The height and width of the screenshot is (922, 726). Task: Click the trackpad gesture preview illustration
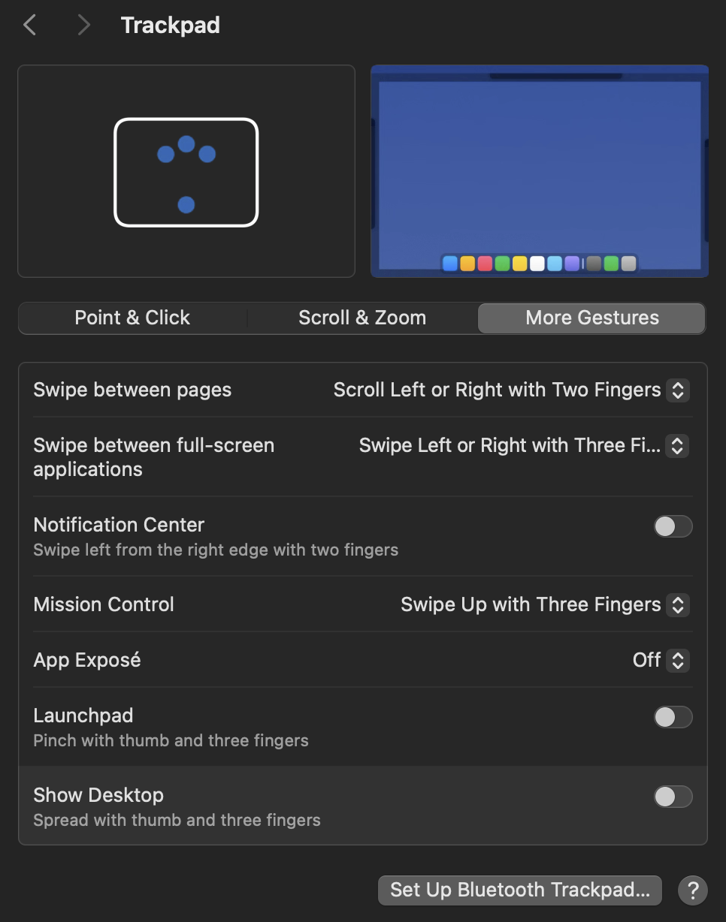point(186,171)
